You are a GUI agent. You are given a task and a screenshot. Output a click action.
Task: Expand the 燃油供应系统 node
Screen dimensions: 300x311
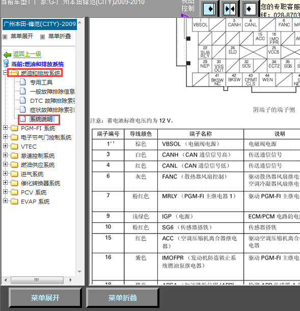coord(6,164)
